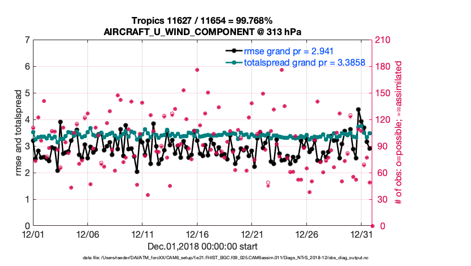Click the 12/16 date tick label
The height and width of the screenshot is (266, 471).
pyautogui.click(x=197, y=234)
